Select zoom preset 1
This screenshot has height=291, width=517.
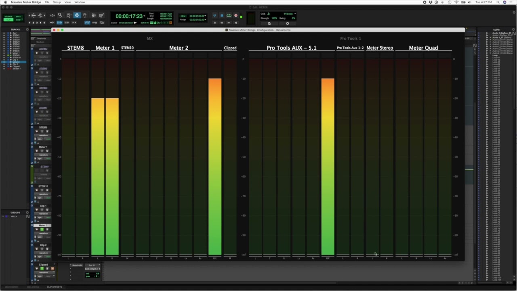(29, 23)
